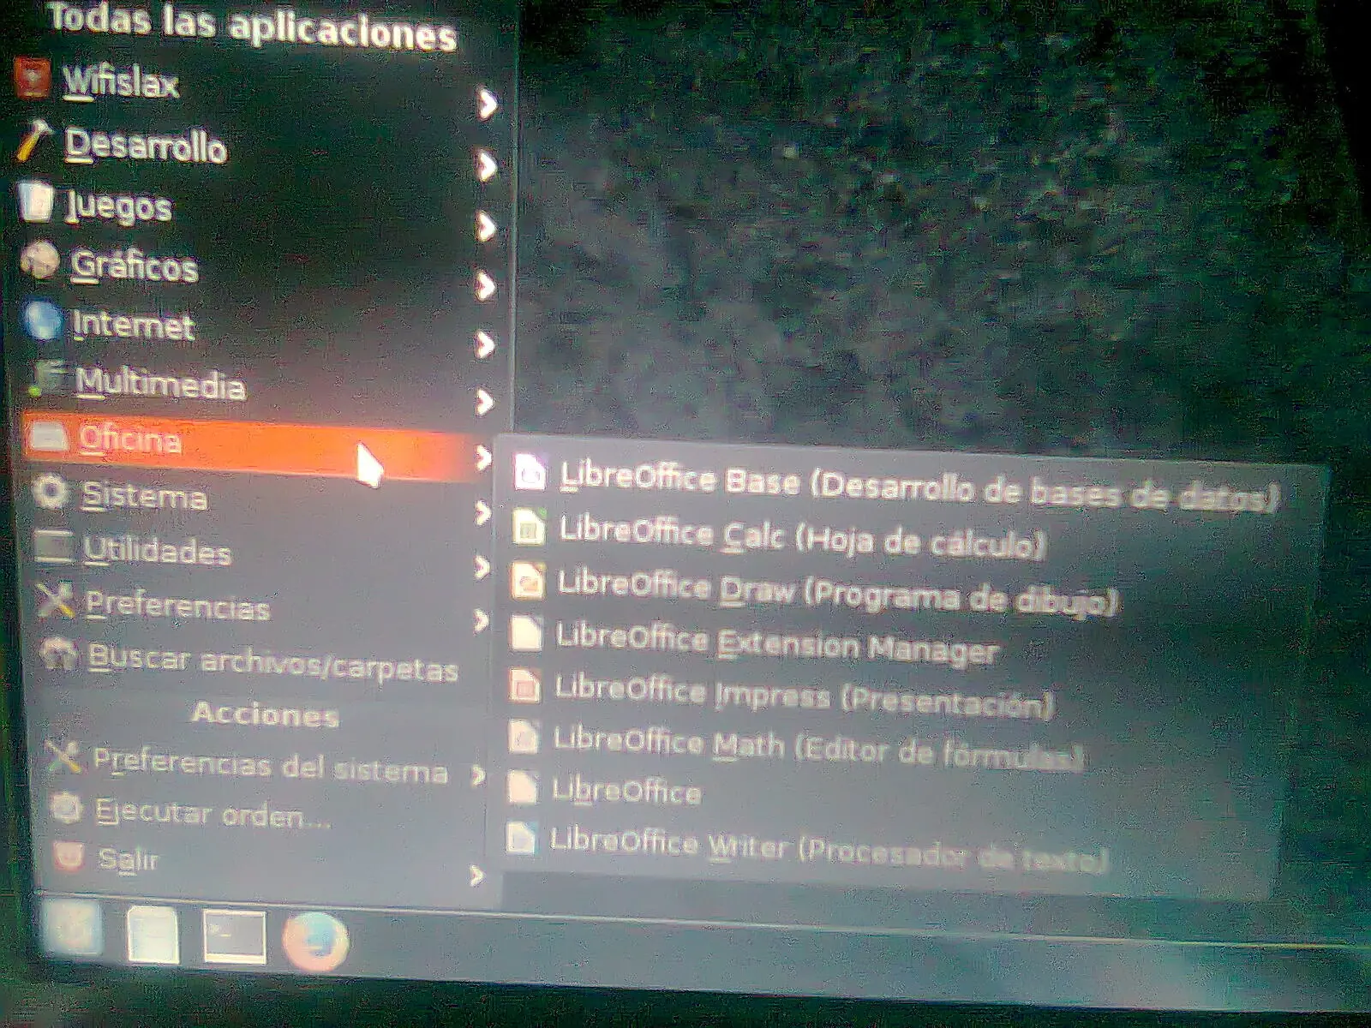Open the Desarrollo category label
Screen dimensions: 1371x1028
pos(147,145)
